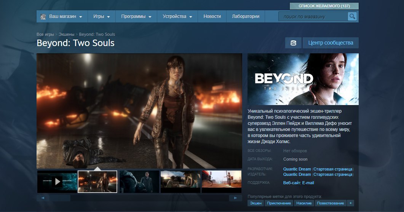Click the magnifier search icon
This screenshot has height=212, width=404.
[x=352, y=16]
